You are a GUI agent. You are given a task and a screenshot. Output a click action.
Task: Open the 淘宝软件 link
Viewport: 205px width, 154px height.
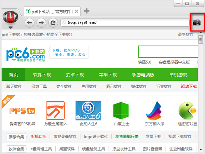(x=67, y=149)
